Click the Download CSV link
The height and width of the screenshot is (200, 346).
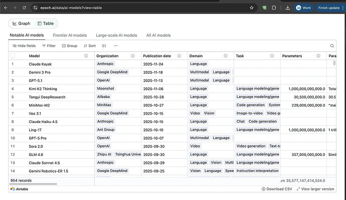[x=277, y=189]
